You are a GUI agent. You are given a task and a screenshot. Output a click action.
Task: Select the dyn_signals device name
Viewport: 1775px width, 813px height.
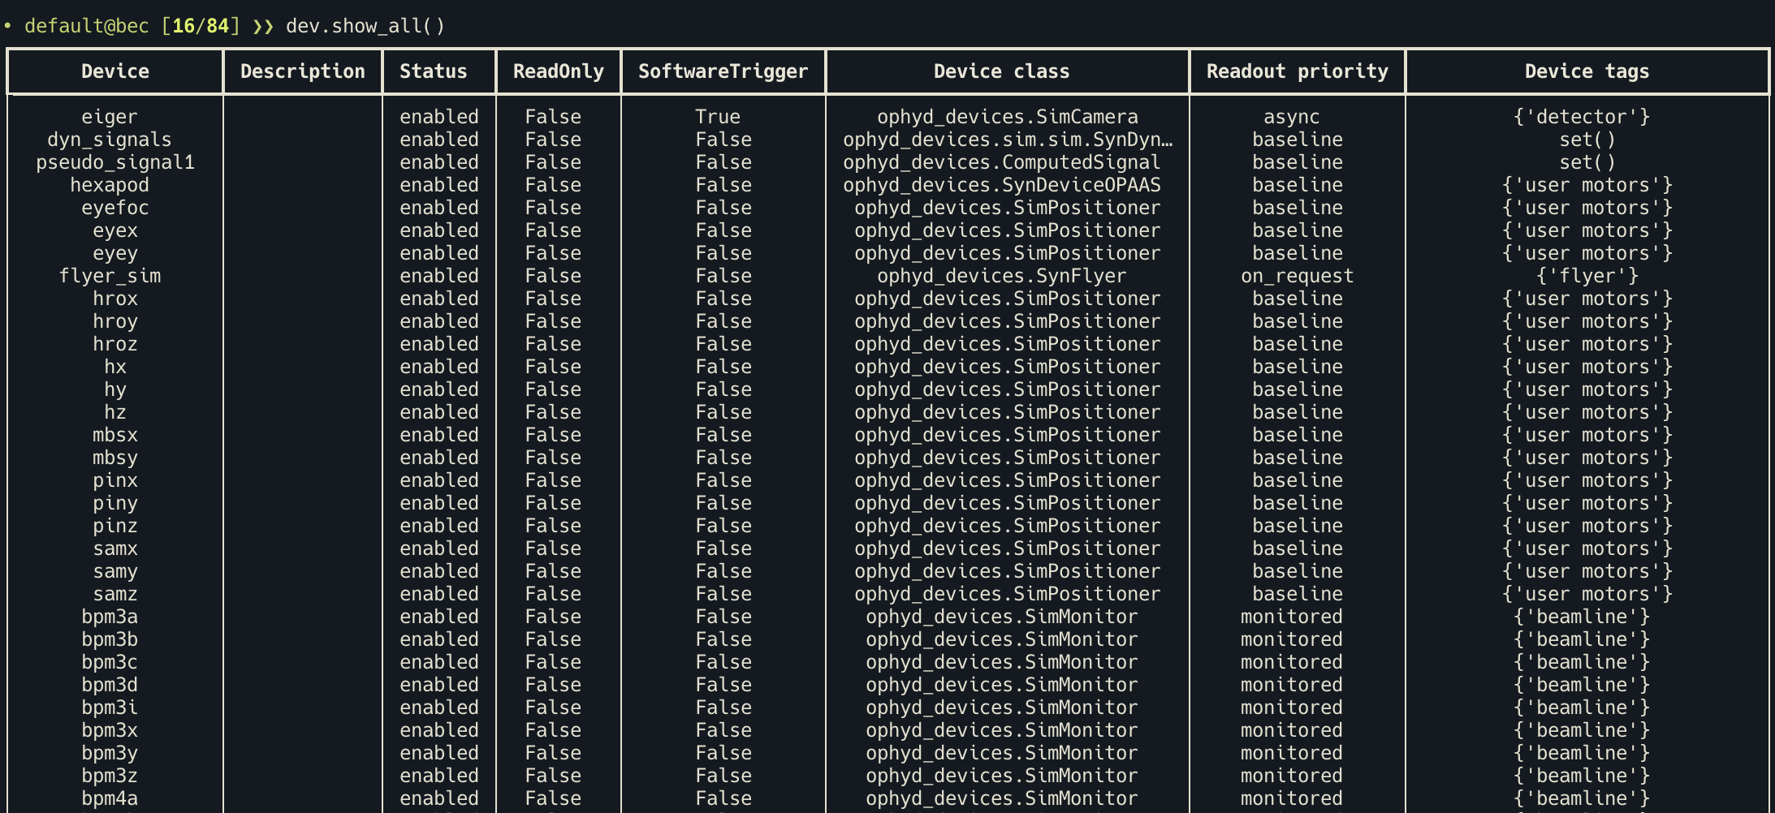(x=110, y=140)
